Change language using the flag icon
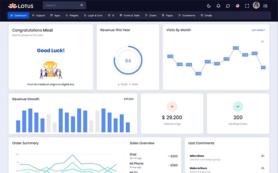 (237, 6)
